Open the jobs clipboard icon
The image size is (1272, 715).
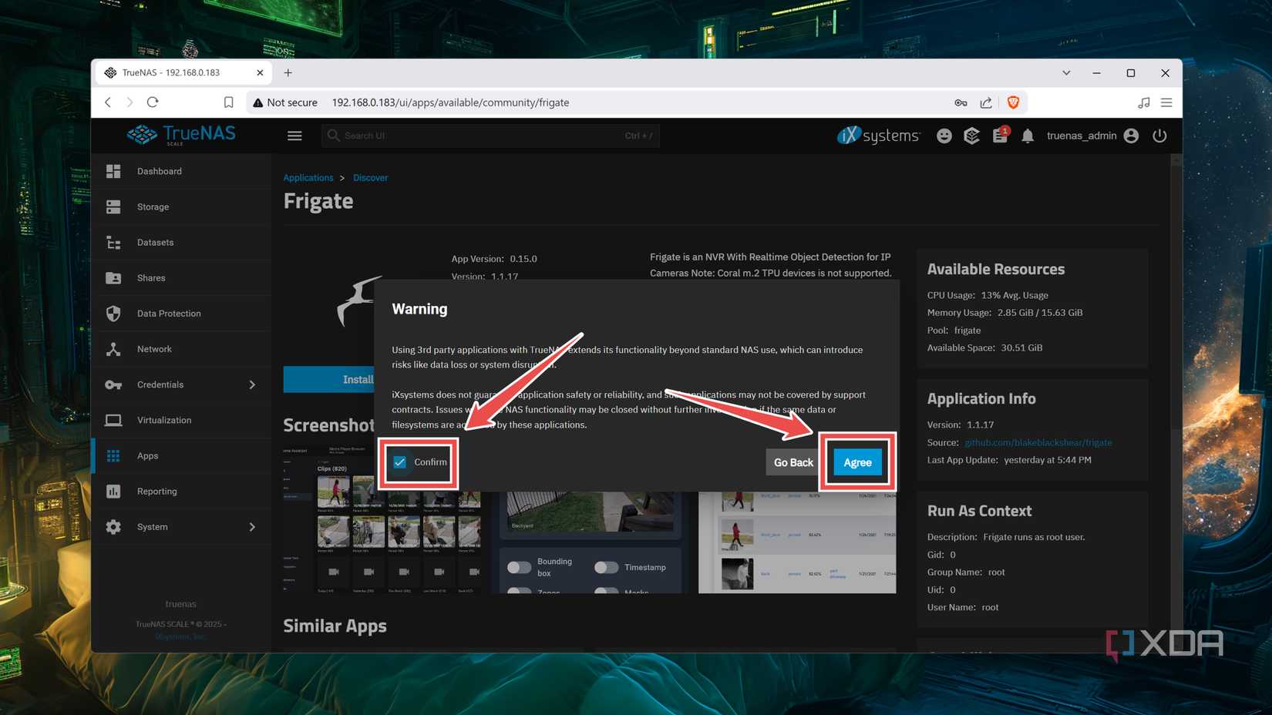click(x=1000, y=136)
